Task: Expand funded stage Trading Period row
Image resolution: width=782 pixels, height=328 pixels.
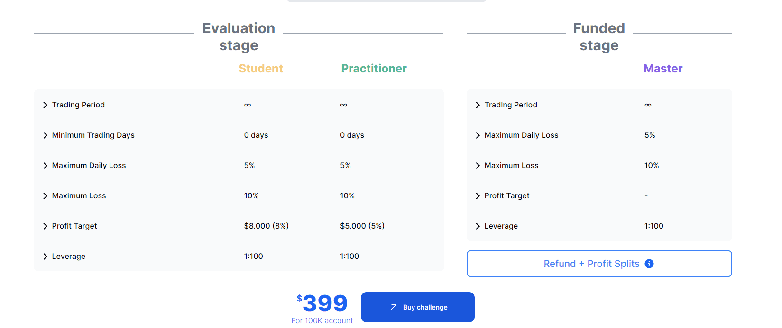Action: (478, 105)
